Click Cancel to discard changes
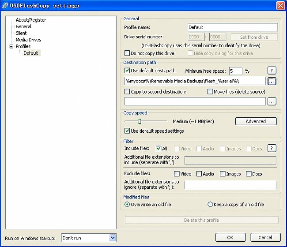Image resolution: width=287 pixels, height=247 pixels. pyautogui.click(x=265, y=237)
